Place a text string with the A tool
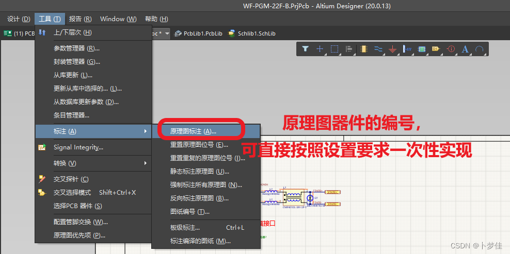The width and height of the screenshot is (510, 254). 466,49
